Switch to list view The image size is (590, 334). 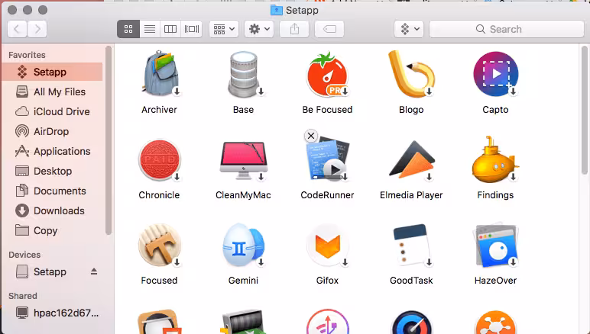[x=150, y=29]
